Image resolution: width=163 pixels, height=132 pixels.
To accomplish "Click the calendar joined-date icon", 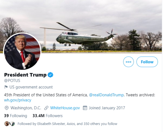I will tap(85, 108).
